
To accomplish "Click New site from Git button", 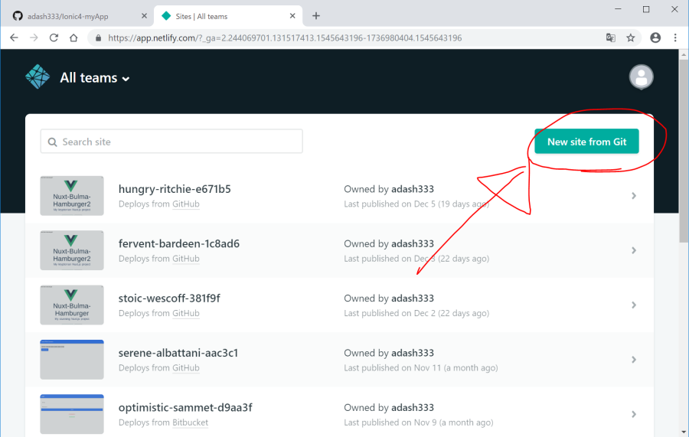I will point(586,142).
